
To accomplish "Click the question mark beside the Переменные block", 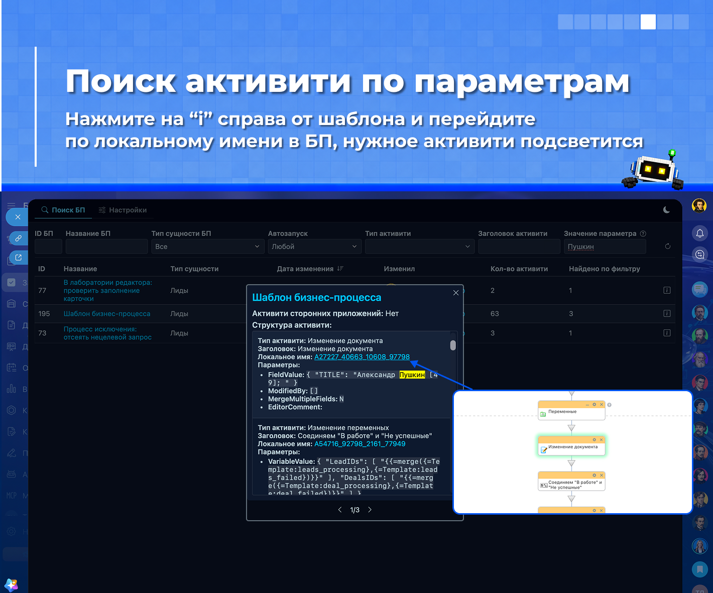I will point(610,405).
